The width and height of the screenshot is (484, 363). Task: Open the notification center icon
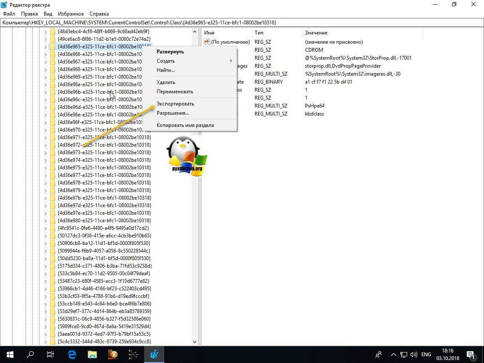pyautogui.click(x=471, y=354)
